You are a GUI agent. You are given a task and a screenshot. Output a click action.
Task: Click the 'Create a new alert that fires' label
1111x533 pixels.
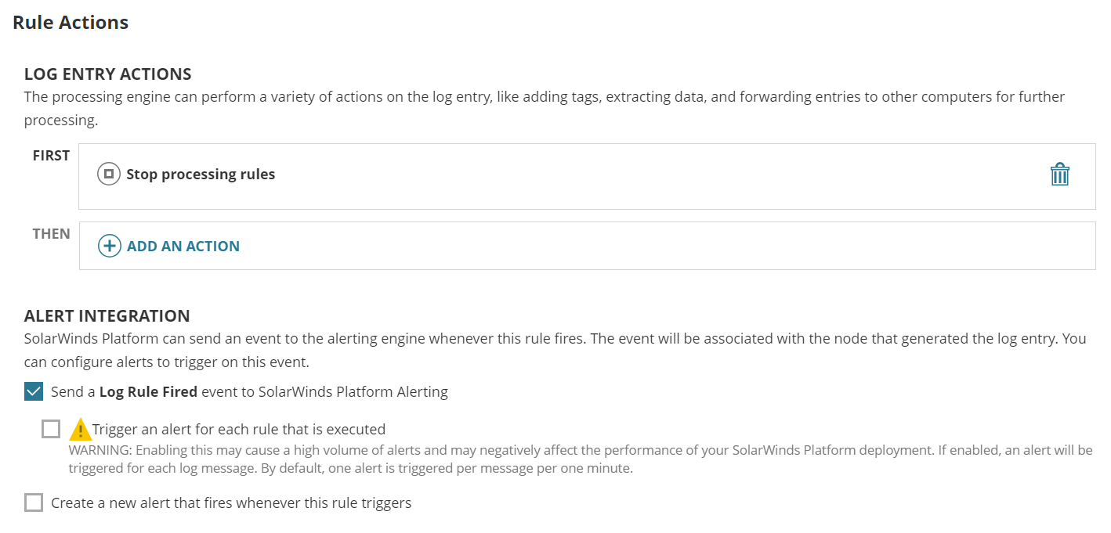coord(231,502)
